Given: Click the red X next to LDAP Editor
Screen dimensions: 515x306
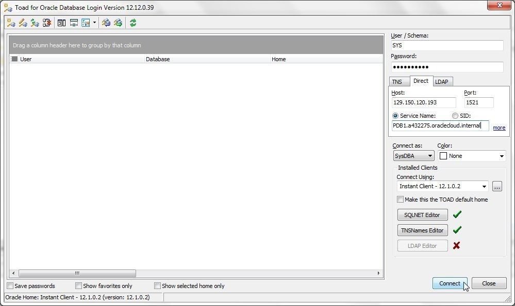Looking at the screenshot, I should click(x=456, y=245).
